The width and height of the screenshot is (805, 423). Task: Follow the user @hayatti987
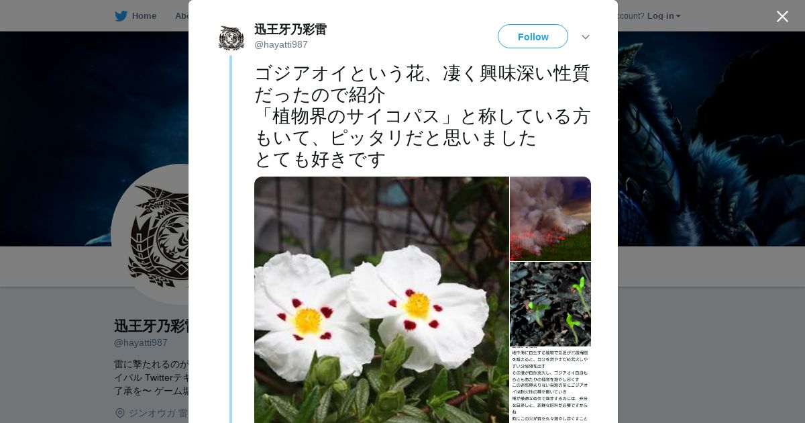click(x=533, y=36)
